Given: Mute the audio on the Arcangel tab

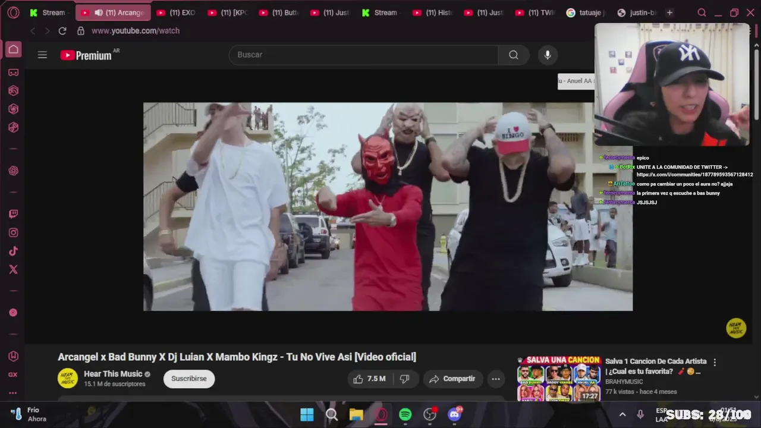Looking at the screenshot, I should pos(98,12).
